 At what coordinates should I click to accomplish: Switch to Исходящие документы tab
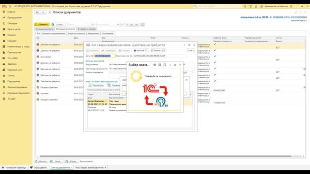click(65, 29)
